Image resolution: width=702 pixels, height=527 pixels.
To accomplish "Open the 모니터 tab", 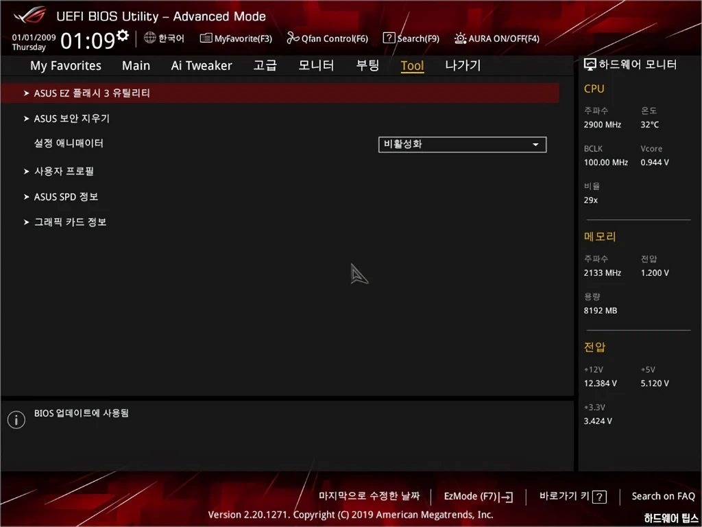I will click(x=316, y=65).
